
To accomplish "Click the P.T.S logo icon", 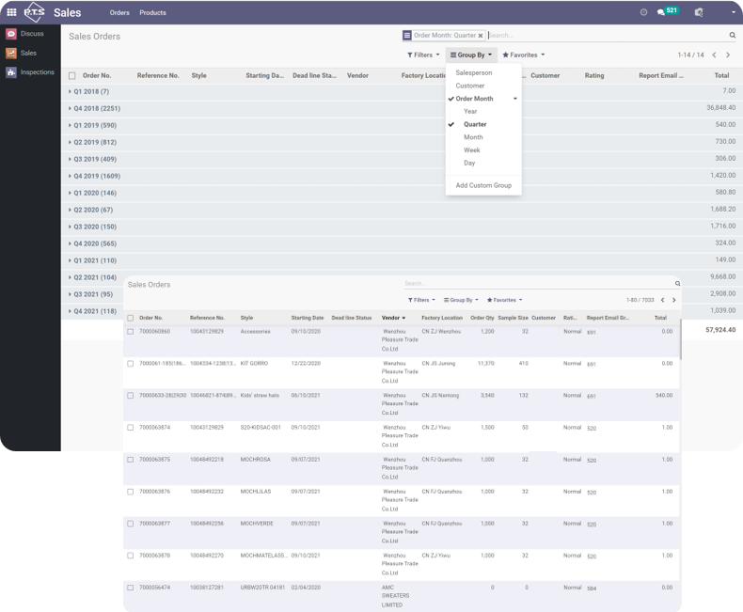I will click(x=34, y=12).
